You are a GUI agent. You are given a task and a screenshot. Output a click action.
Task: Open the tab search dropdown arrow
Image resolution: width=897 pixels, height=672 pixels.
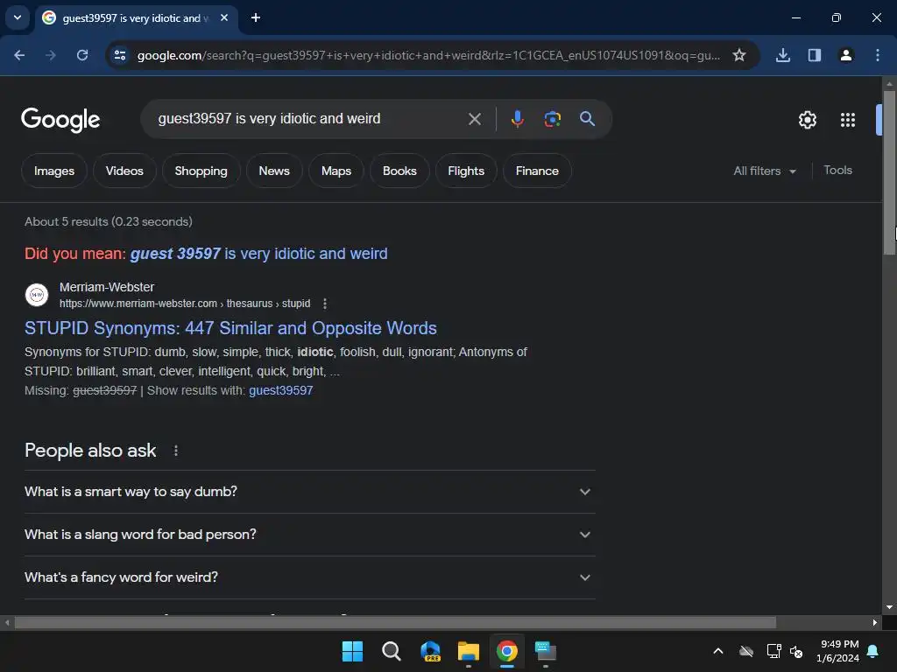point(18,17)
